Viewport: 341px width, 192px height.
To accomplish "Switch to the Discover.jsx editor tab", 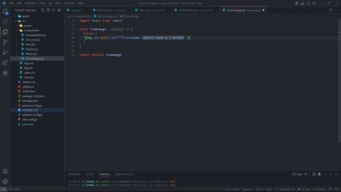I will (x=111, y=10).
